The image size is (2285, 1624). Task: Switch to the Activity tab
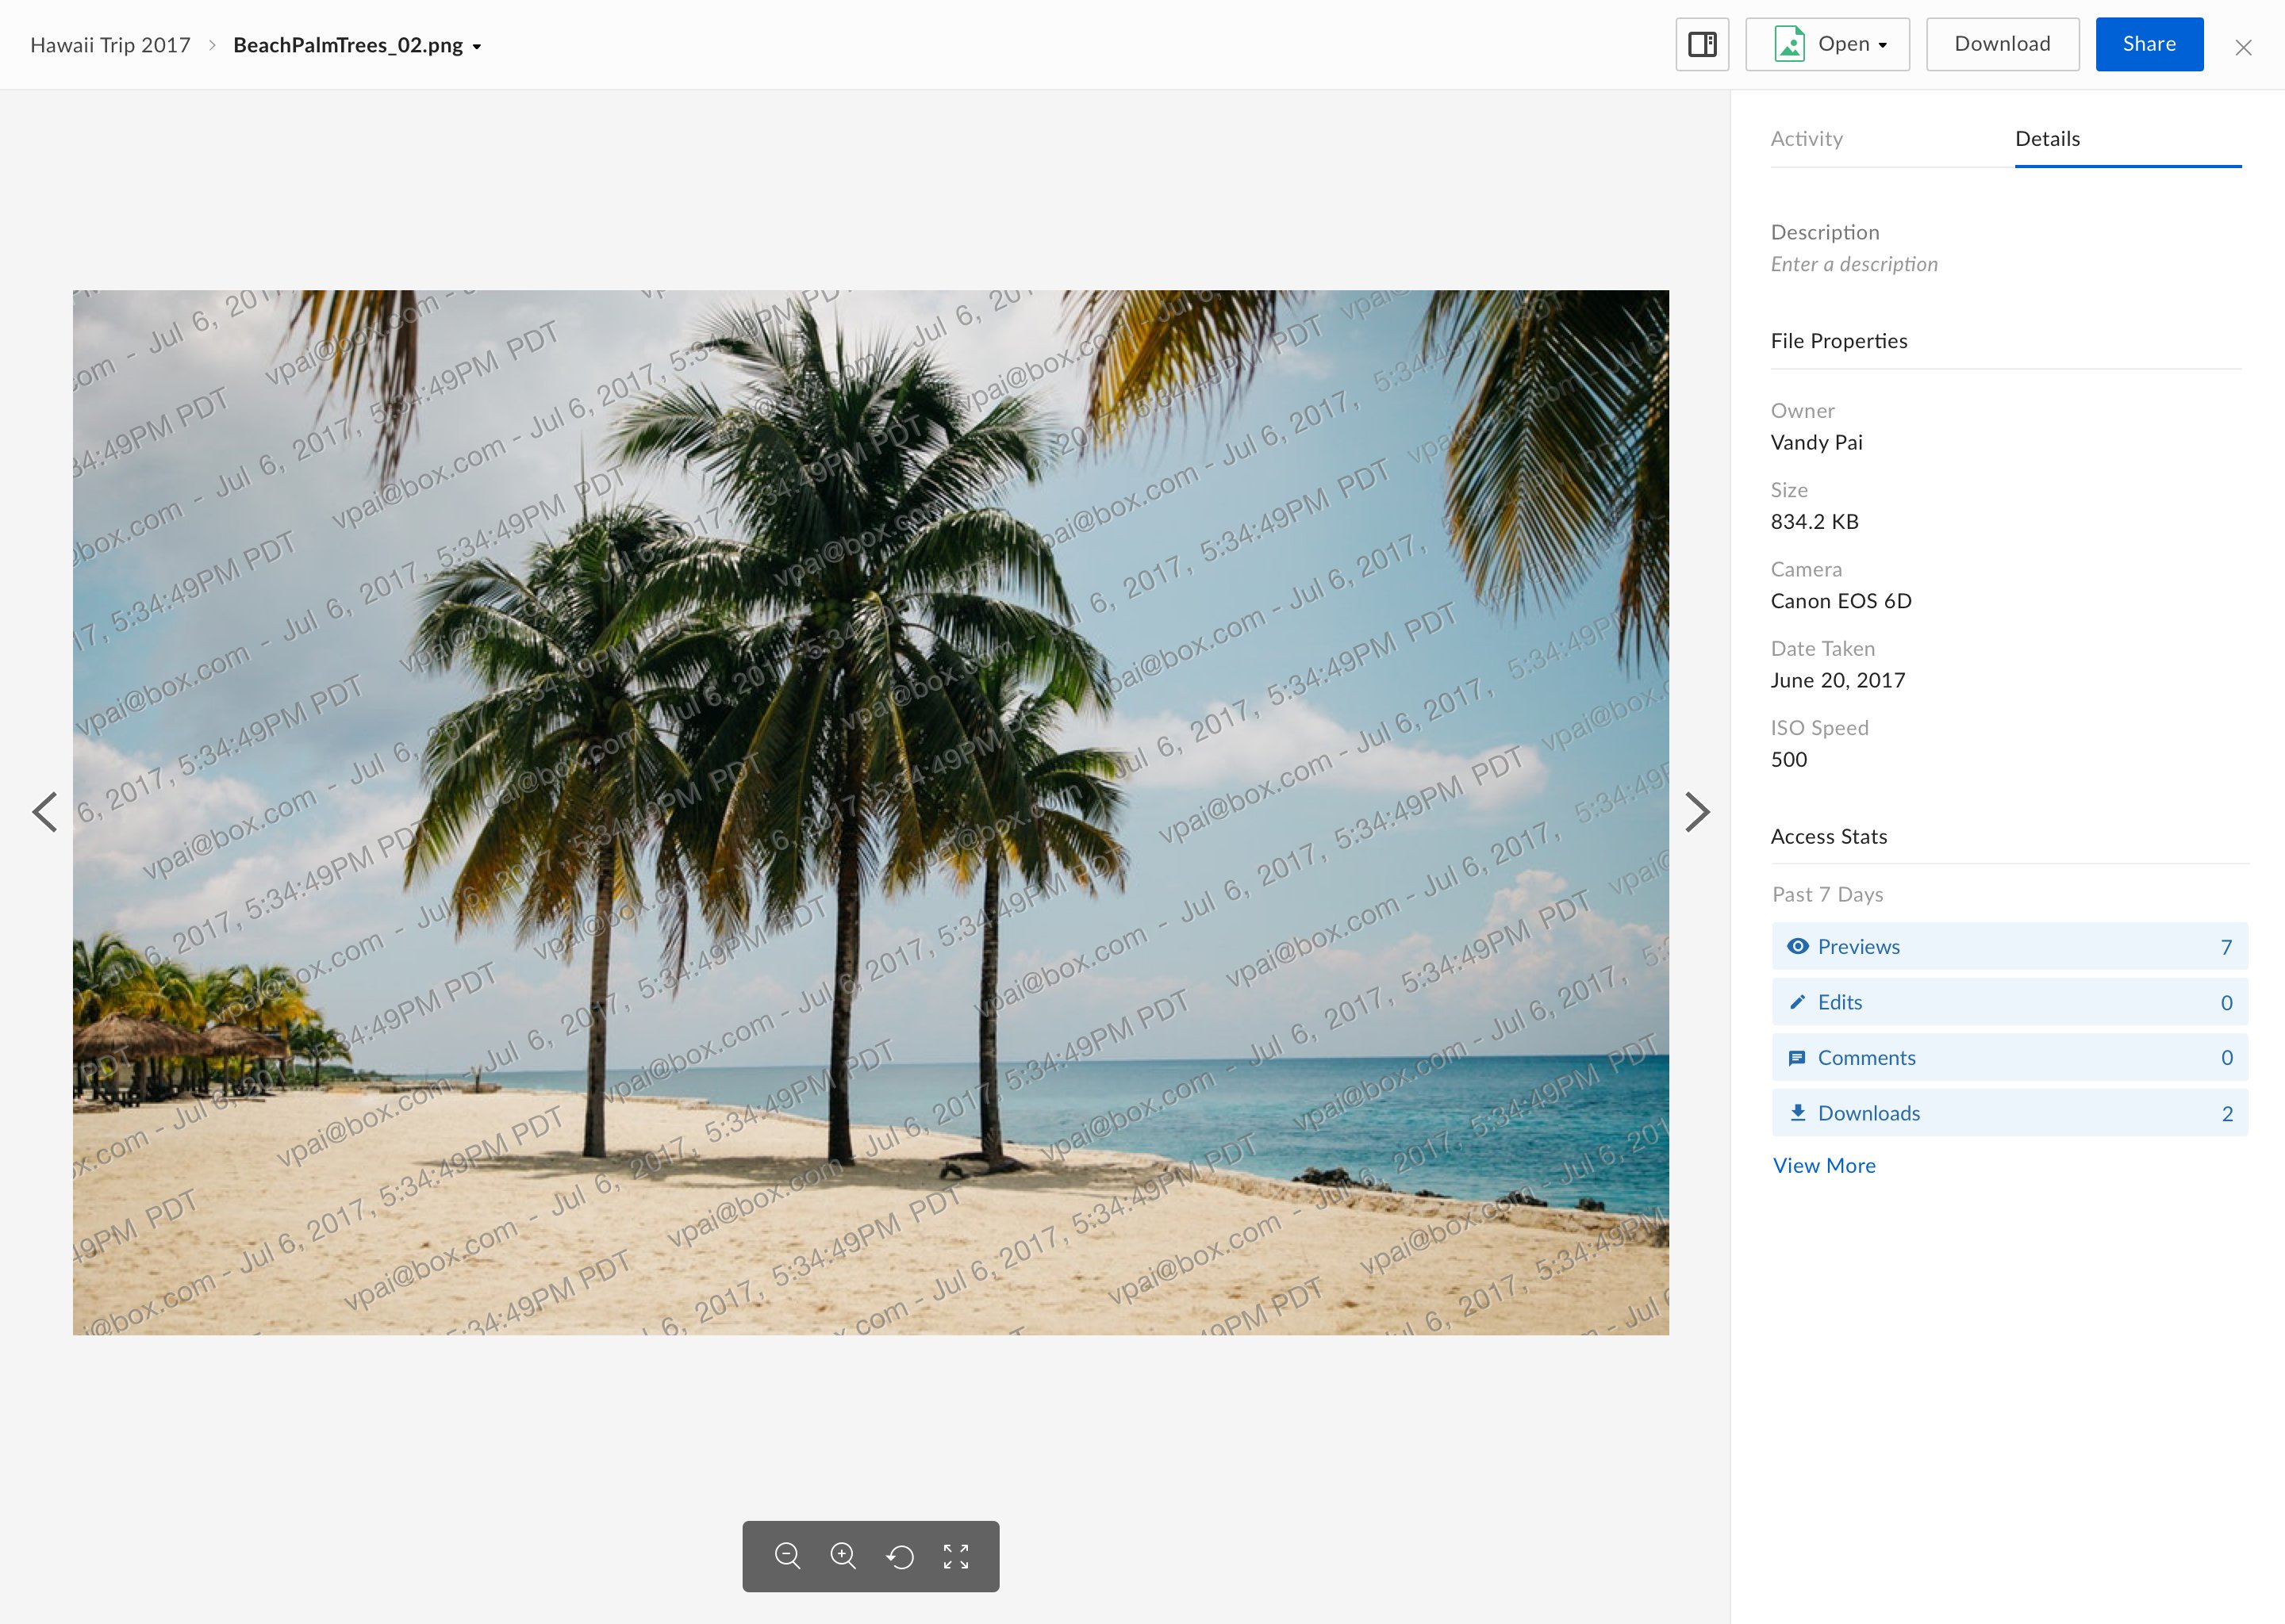click(1806, 139)
